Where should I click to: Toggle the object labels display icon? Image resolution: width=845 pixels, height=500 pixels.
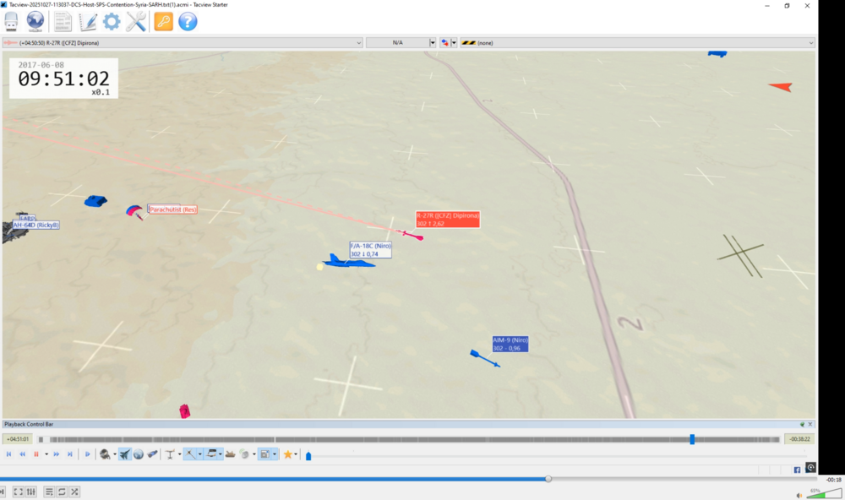pos(211,454)
